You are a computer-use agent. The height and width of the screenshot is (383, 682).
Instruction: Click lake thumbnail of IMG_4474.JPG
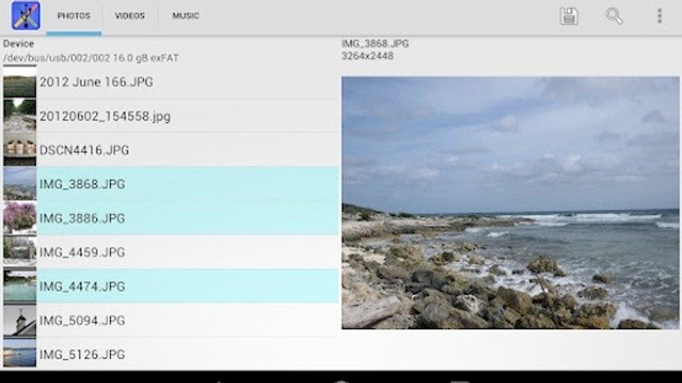pyautogui.click(x=19, y=286)
